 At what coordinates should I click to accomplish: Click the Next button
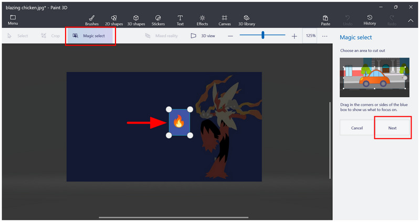click(392, 128)
